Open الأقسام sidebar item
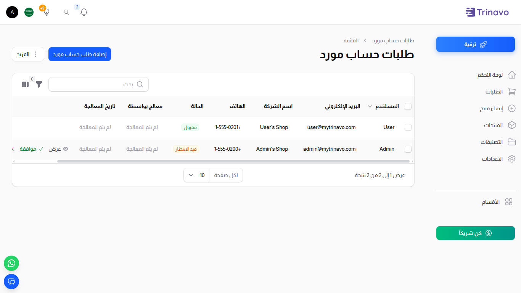521x293 pixels. pyautogui.click(x=491, y=202)
